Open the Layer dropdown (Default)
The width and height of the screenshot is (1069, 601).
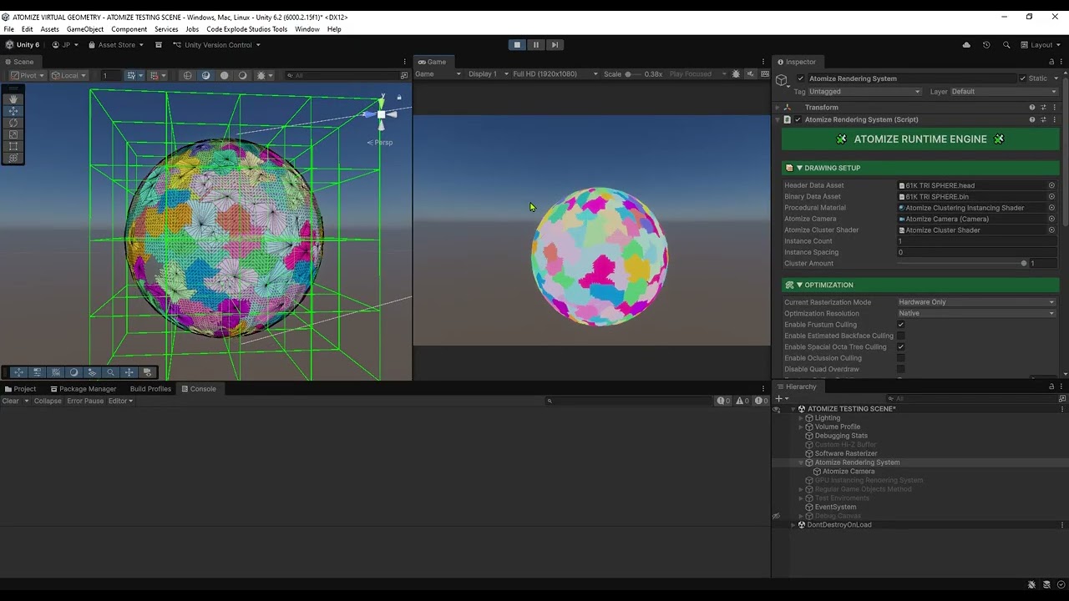click(x=1004, y=92)
